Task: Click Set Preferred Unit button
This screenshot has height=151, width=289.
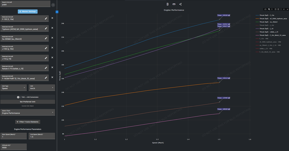Action: [28, 102]
